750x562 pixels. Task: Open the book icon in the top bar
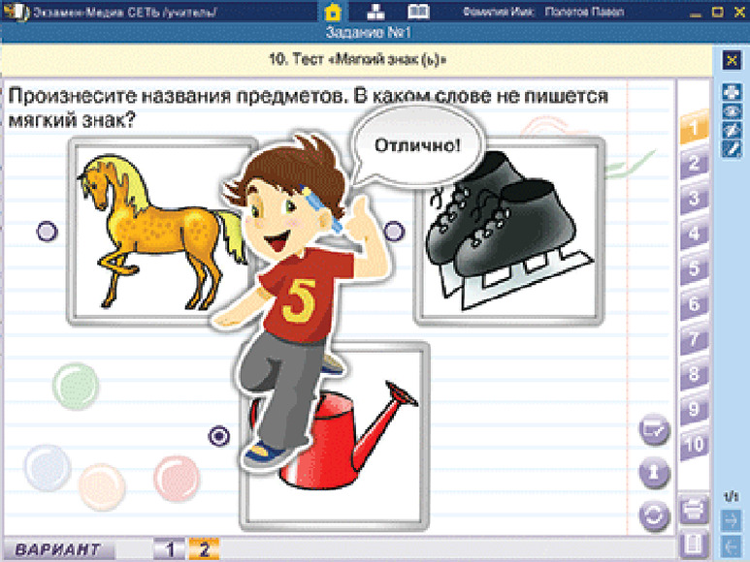pyautogui.click(x=418, y=12)
